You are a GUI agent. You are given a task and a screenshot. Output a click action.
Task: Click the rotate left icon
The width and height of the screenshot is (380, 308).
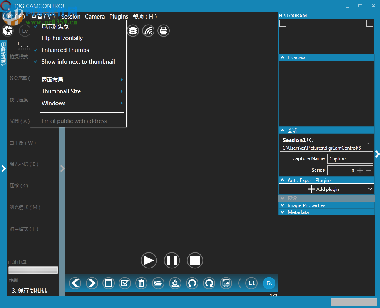pyautogui.click(x=192, y=283)
